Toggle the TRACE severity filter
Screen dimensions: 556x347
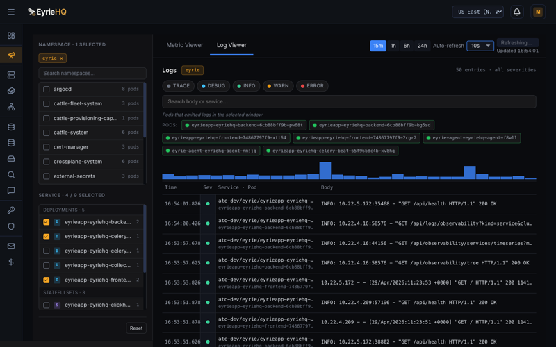tap(179, 86)
